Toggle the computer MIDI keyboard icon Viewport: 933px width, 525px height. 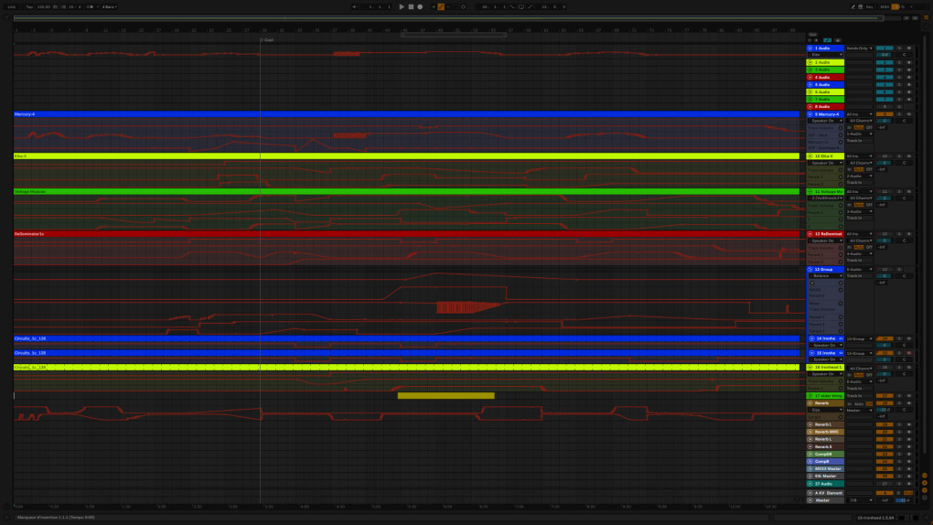[861, 6]
